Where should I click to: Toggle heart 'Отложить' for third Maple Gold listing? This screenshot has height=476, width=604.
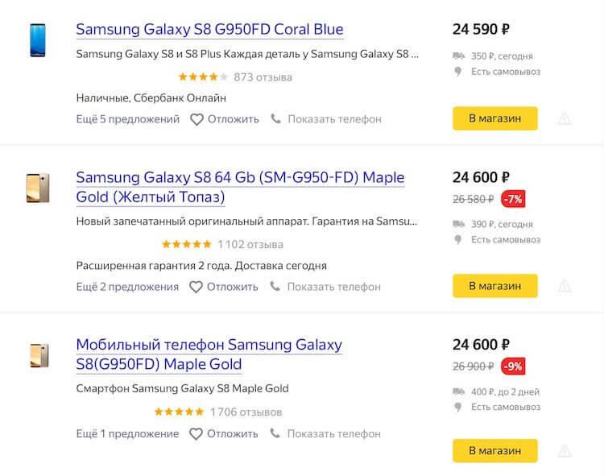click(197, 434)
